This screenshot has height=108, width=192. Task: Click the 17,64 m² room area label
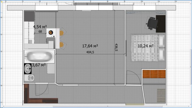click(x=90, y=46)
